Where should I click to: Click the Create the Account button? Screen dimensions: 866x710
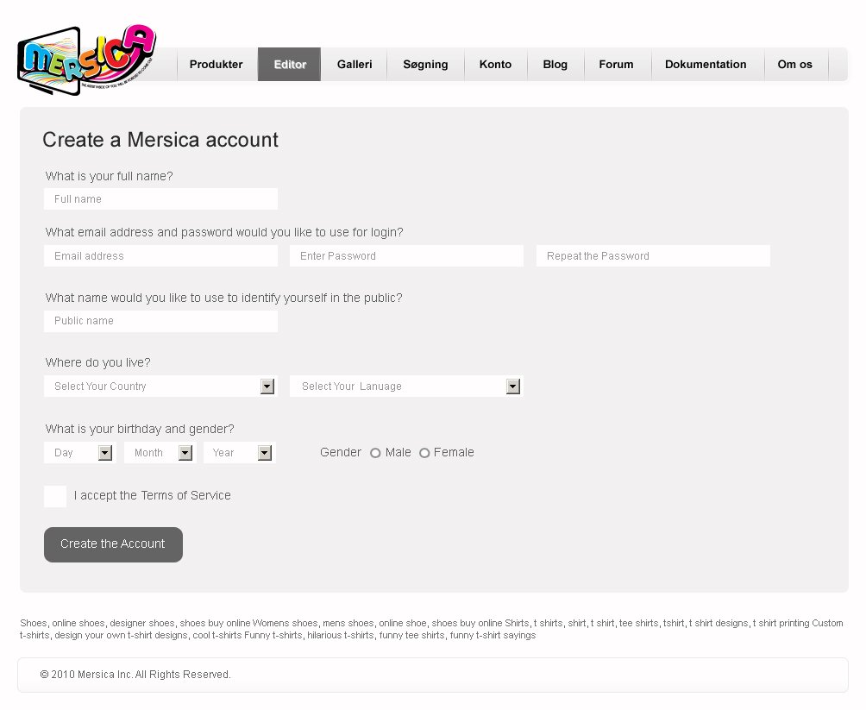pyautogui.click(x=113, y=544)
